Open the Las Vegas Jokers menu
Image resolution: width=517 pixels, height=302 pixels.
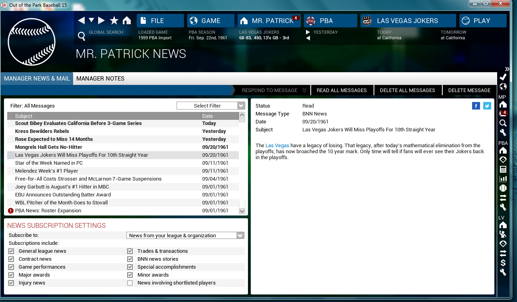pos(408,21)
